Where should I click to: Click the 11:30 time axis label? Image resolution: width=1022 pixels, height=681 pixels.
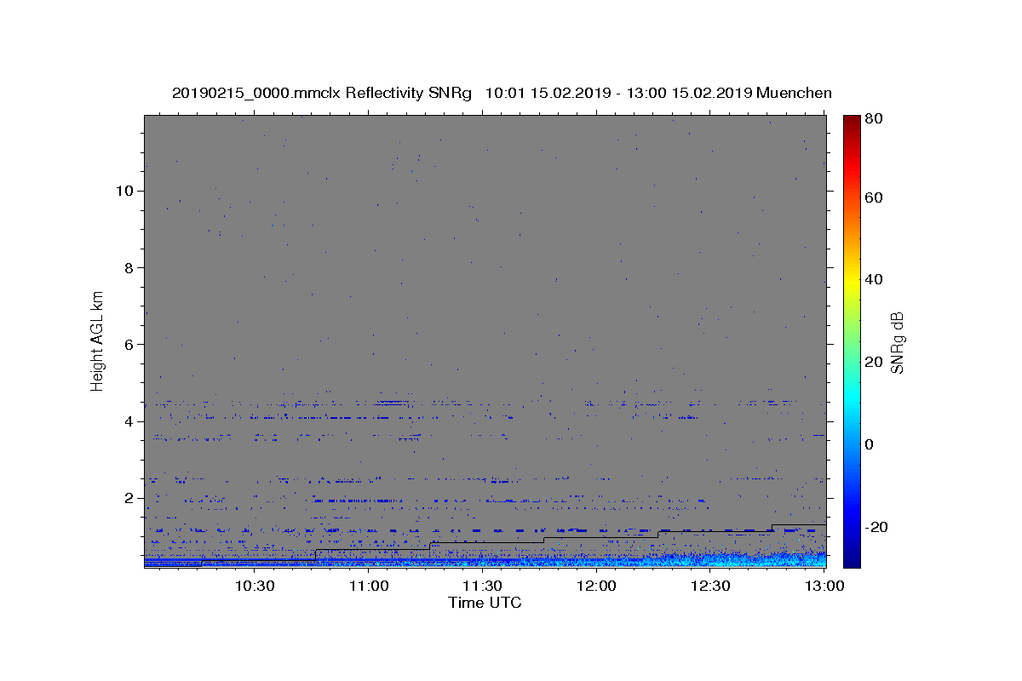[483, 586]
